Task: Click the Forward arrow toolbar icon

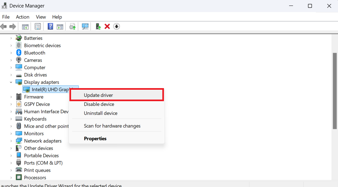Action: [x=13, y=26]
